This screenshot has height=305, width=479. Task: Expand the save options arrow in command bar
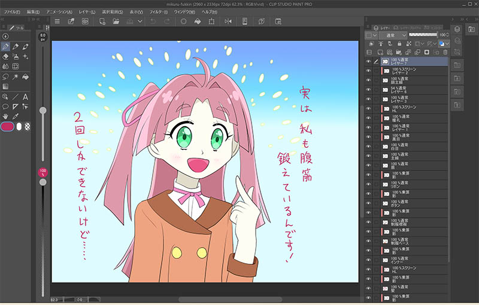(x=140, y=22)
